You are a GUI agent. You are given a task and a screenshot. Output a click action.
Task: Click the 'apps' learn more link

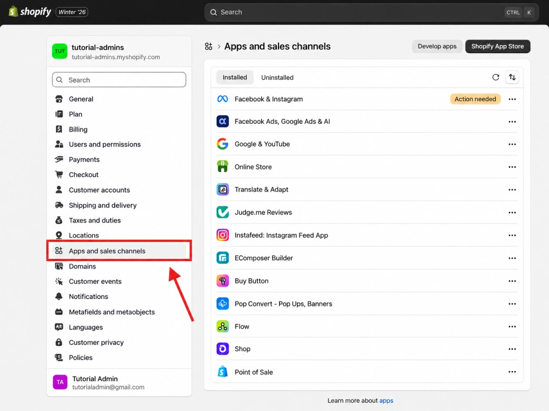[x=386, y=400]
